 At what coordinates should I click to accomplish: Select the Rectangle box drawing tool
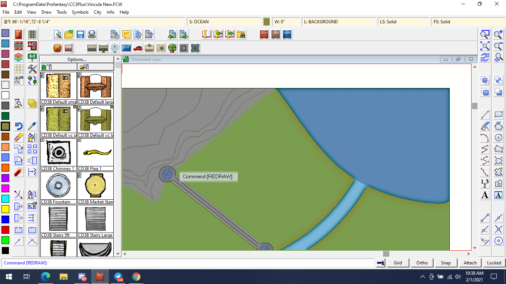[499, 115]
